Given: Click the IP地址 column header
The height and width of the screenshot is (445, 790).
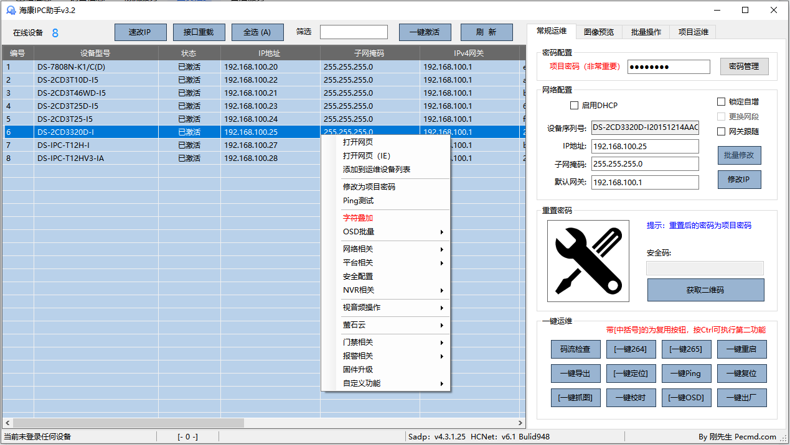Looking at the screenshot, I should pos(270,53).
